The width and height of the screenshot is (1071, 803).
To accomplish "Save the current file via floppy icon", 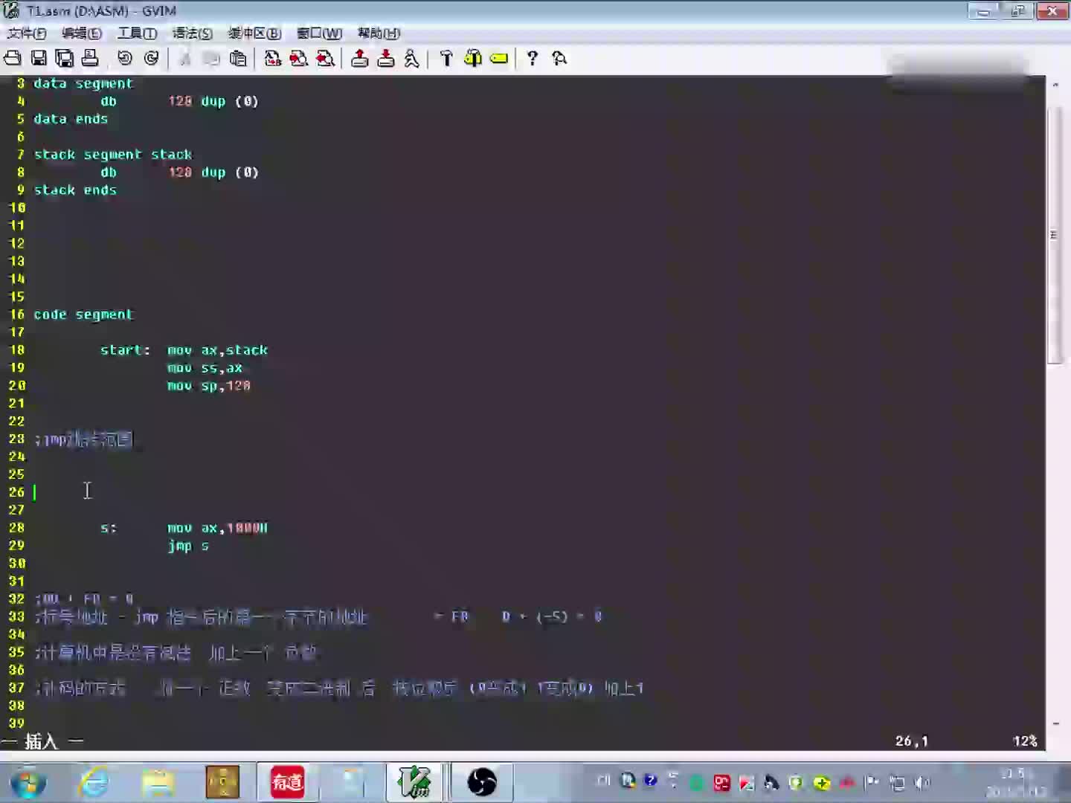I will click(x=39, y=58).
